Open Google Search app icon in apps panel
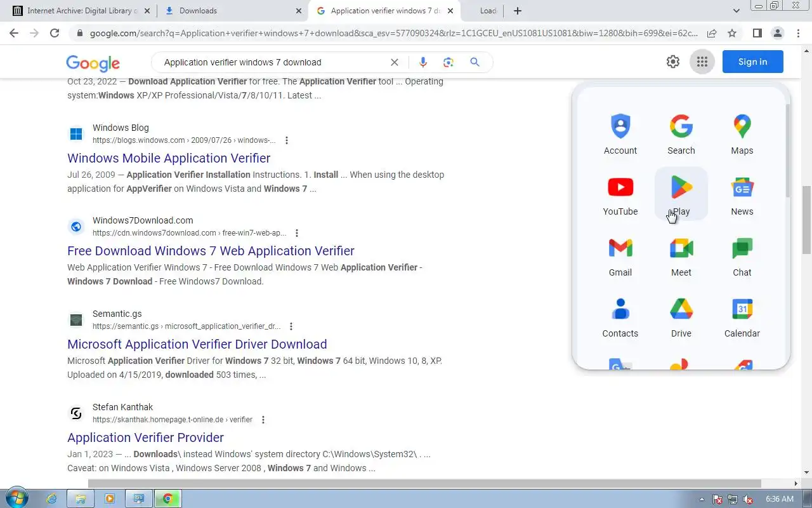The image size is (812, 508). [x=681, y=135]
